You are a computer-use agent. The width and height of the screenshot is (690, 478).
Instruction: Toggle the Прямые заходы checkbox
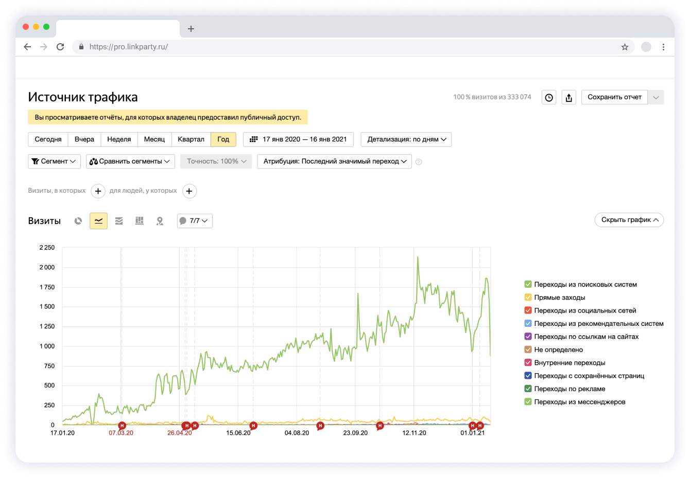(528, 298)
